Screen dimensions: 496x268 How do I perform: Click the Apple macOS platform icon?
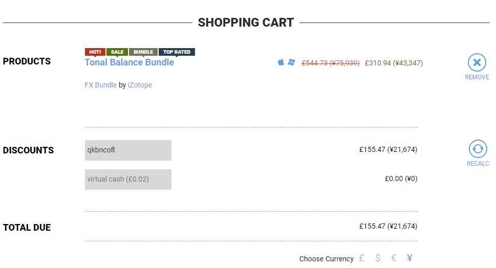(x=281, y=62)
